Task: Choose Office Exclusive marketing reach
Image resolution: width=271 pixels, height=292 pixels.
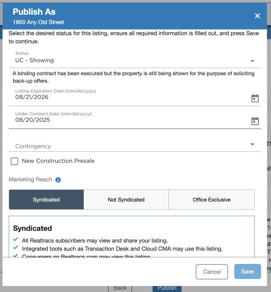Action: tap(211, 200)
